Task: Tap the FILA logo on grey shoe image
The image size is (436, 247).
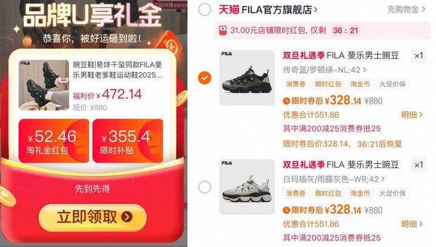Action: 226,163
